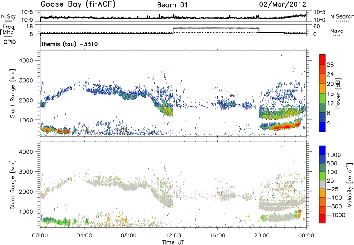Click '3000' on the velocity panel axis
354x245 pixels.
[x=26, y=172]
